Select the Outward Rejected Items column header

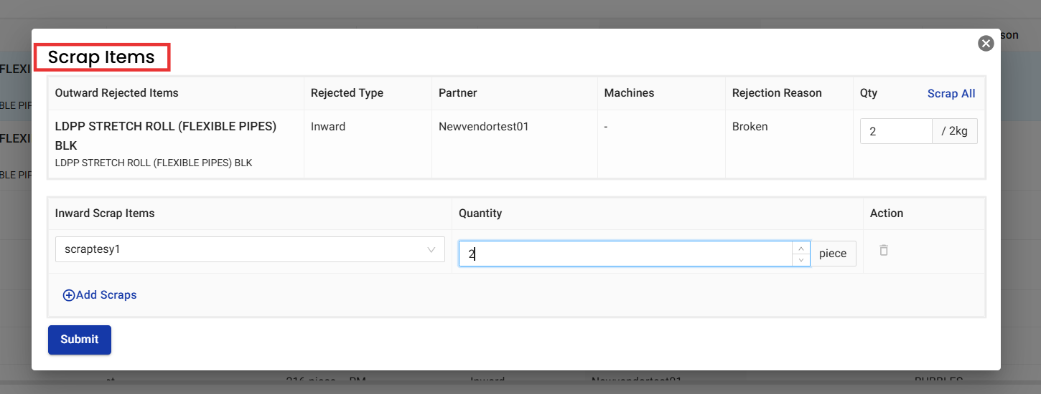[x=116, y=93]
